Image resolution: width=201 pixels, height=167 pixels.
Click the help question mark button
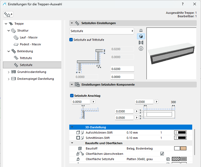(x=183, y=4)
